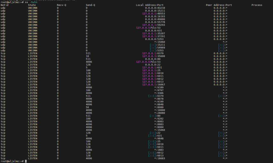
Task: Click the Netid column header
Action: pyautogui.click(x=5, y=5)
